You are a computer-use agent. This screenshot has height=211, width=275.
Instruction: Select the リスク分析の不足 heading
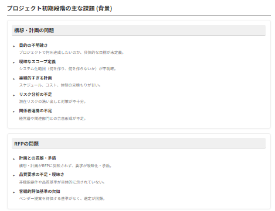click(35, 95)
